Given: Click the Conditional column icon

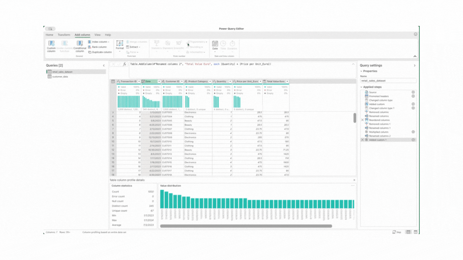Looking at the screenshot, I should point(80,43).
